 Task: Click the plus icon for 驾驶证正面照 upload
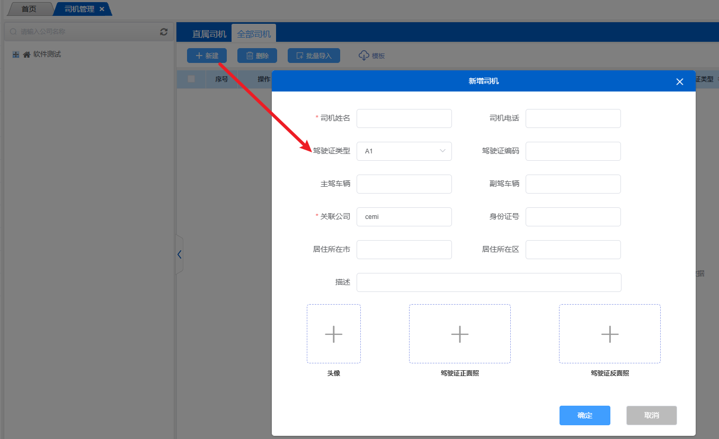click(459, 334)
